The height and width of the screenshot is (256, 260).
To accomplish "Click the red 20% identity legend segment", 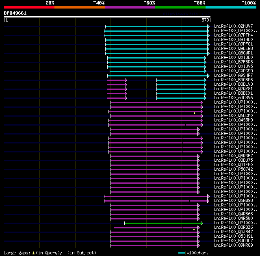I will [29, 7].
